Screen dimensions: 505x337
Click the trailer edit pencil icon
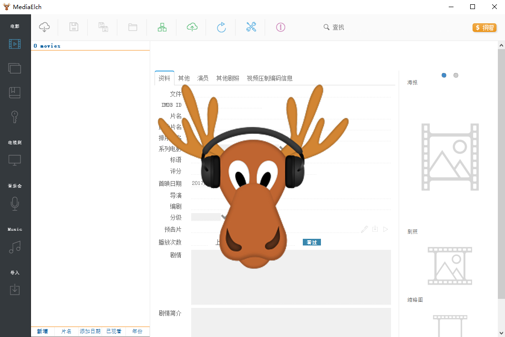[x=364, y=229]
